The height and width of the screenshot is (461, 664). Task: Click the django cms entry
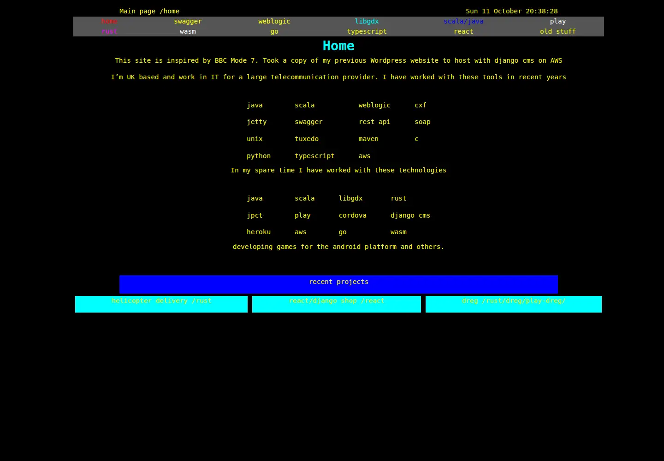coord(410,215)
